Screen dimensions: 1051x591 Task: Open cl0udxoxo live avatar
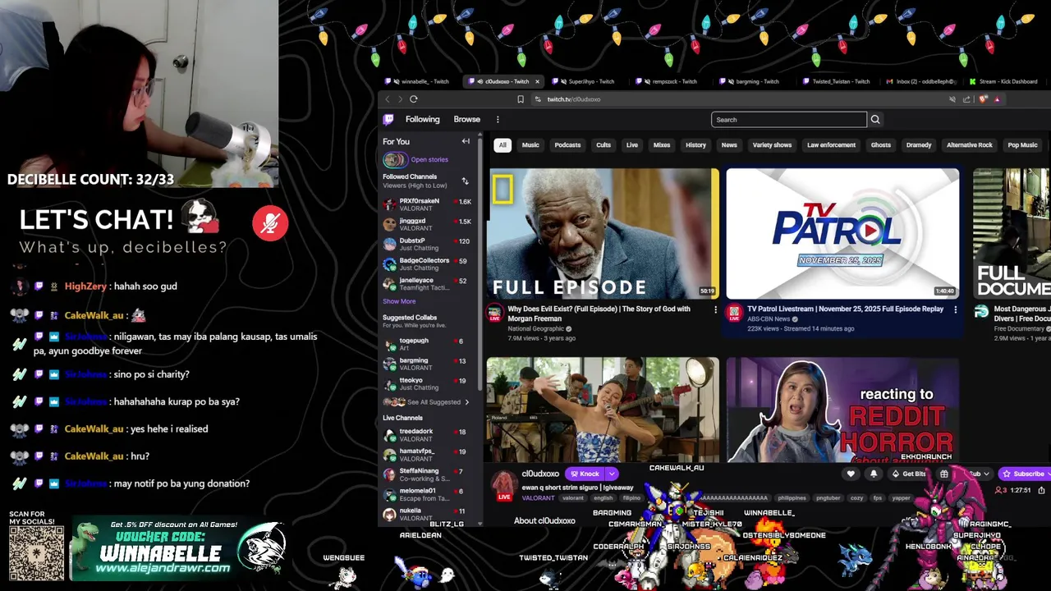click(504, 485)
